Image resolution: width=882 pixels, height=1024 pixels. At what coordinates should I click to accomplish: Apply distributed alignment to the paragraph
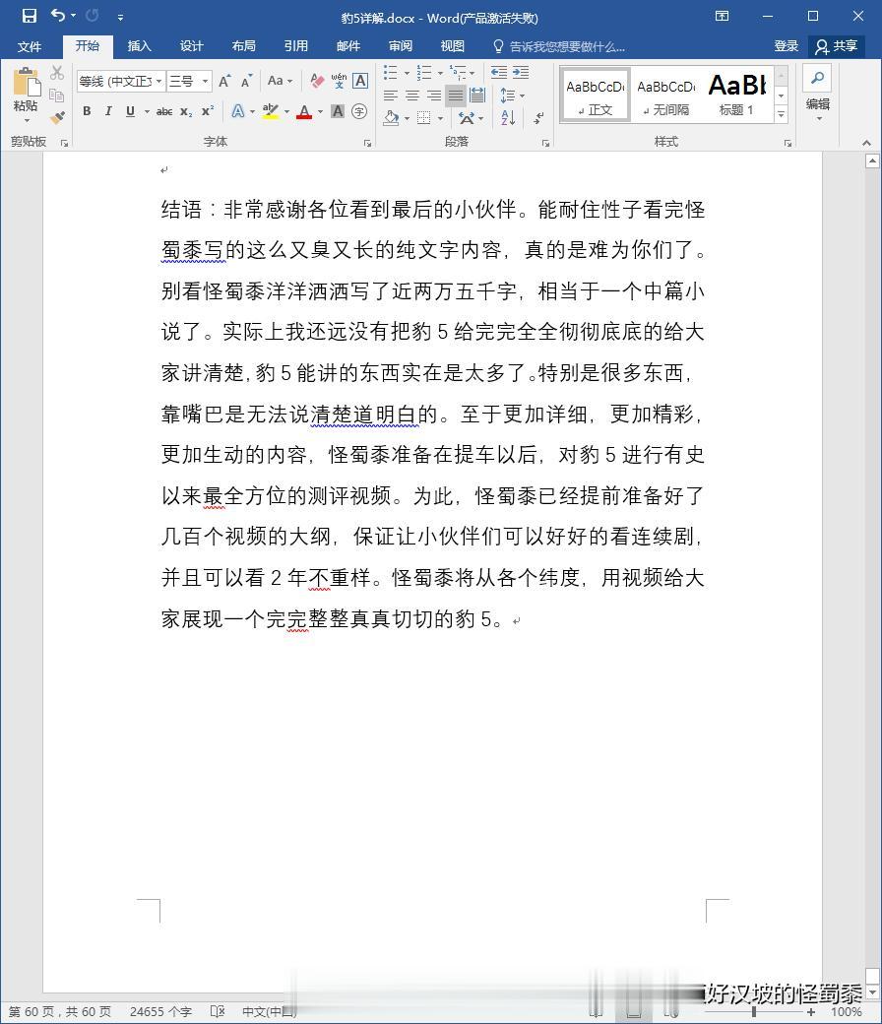[477, 96]
